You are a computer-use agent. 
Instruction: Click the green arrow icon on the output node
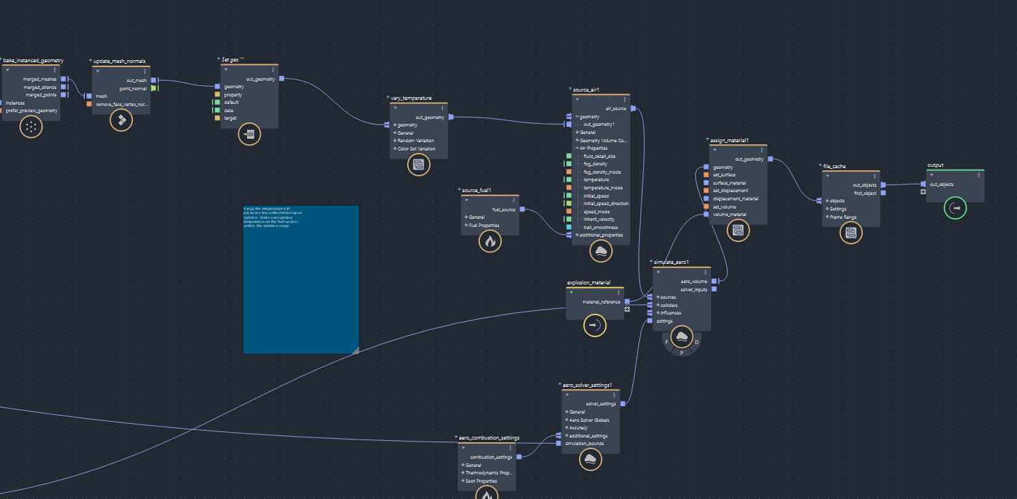coord(955,208)
